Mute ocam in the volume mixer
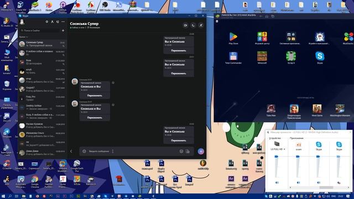Screen dimensions: 354x199 pos(298,182)
